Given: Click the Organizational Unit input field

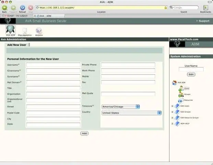Looking at the screenshot, I should pyautogui.click(x=53, y=100).
